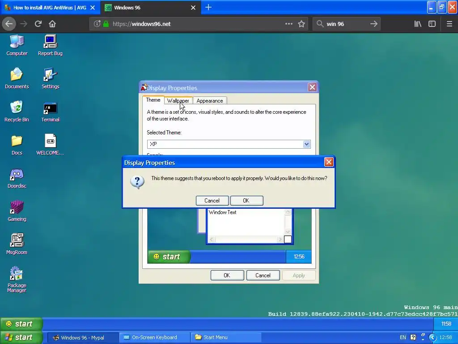Image resolution: width=458 pixels, height=344 pixels.
Task: Launch the Doordisc app icon
Action: (x=17, y=178)
